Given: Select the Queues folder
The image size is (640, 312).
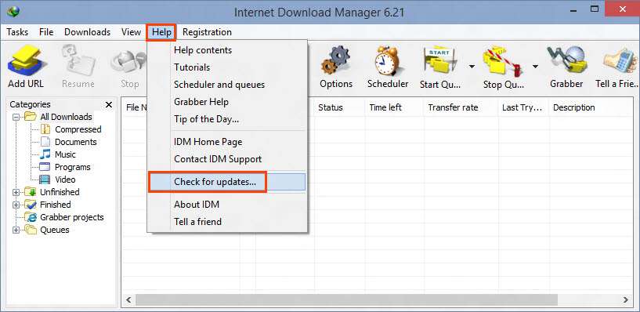Looking at the screenshot, I should [x=54, y=230].
